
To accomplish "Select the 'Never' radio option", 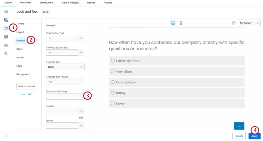I will (113, 104).
